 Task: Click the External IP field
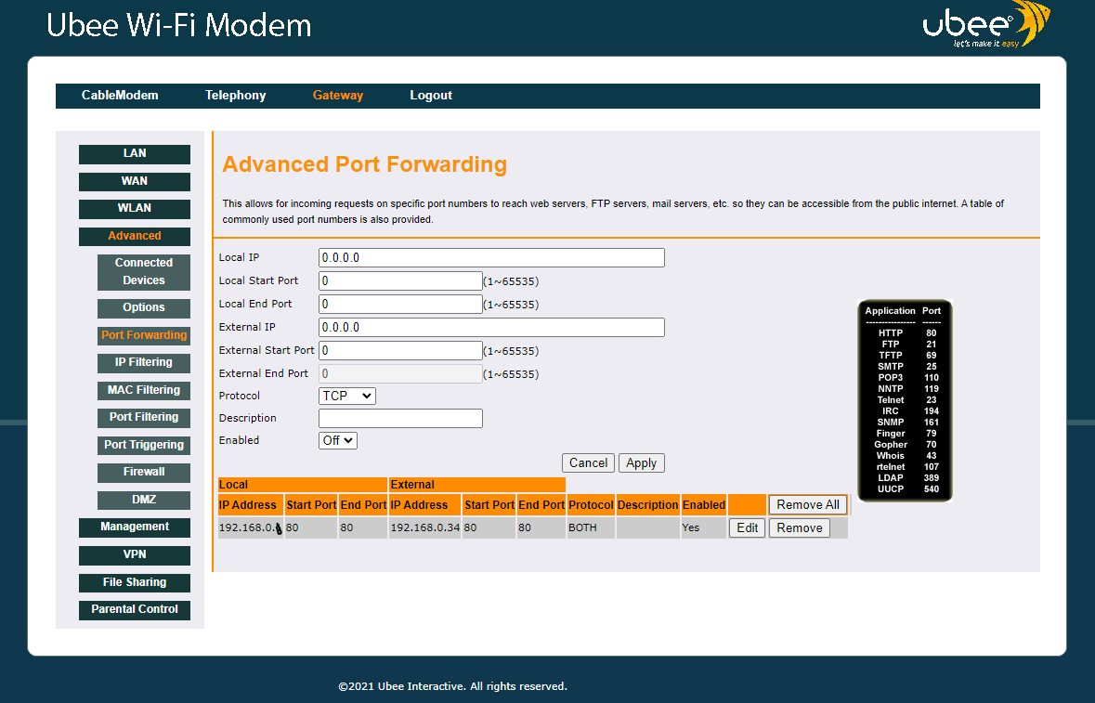click(491, 328)
